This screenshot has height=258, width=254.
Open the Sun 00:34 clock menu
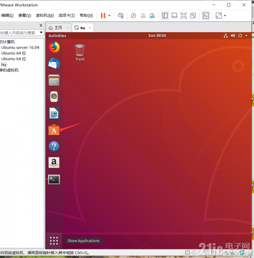(157, 35)
